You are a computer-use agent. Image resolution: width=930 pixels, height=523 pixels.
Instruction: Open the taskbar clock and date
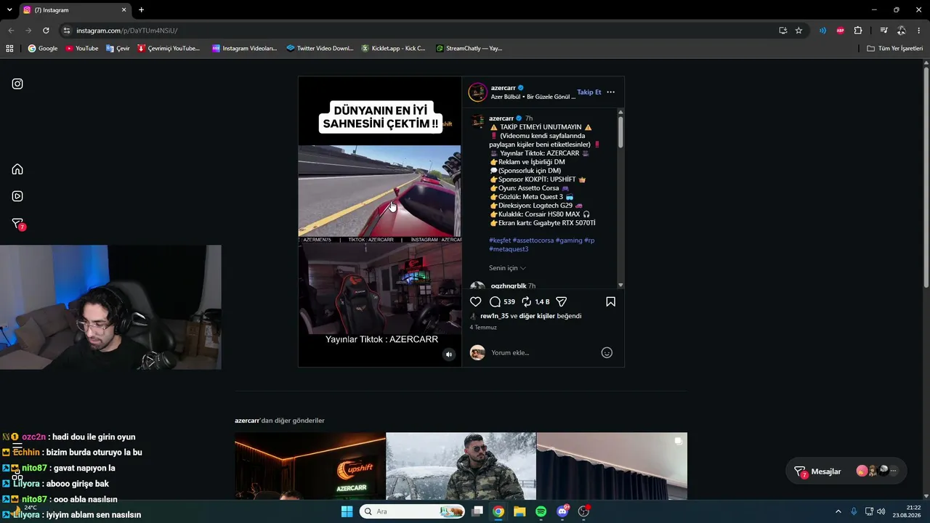(x=907, y=511)
